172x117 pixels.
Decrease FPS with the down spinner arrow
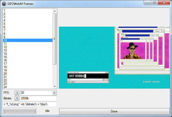point(55,94)
